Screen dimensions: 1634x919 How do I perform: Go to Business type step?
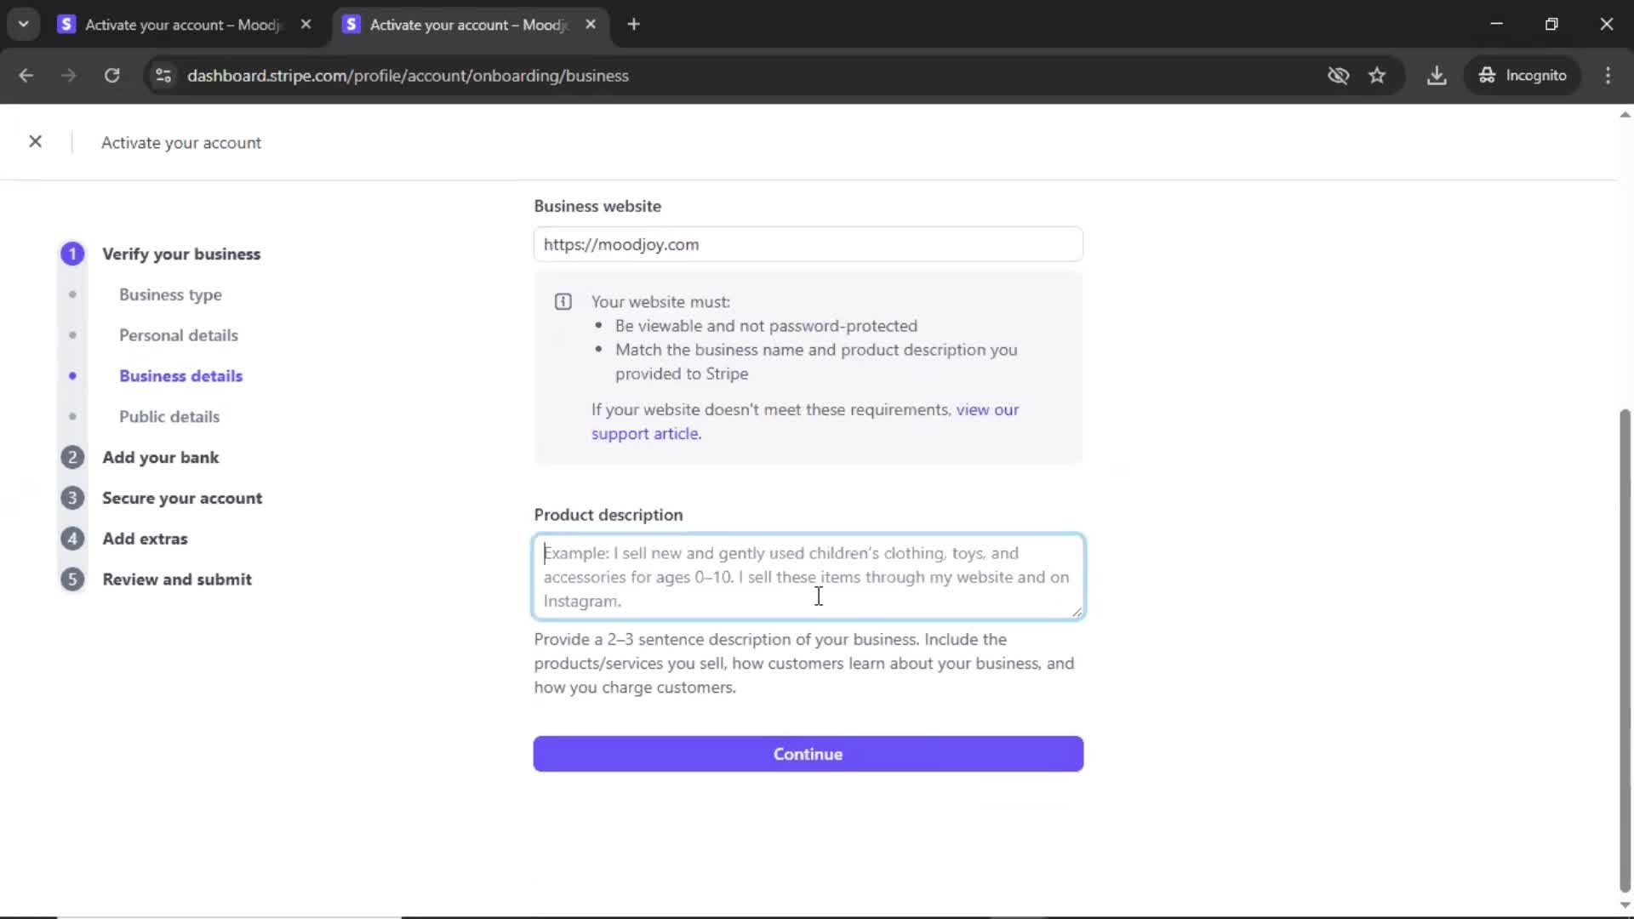(x=170, y=294)
